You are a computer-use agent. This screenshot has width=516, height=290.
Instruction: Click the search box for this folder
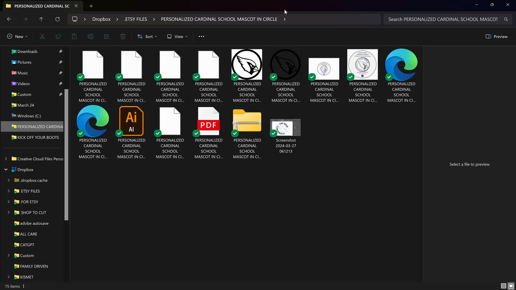447,19
